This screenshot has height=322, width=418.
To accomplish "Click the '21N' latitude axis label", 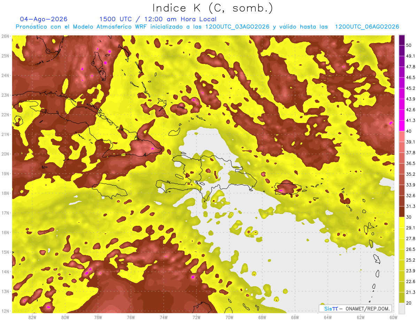I will 5,134.
